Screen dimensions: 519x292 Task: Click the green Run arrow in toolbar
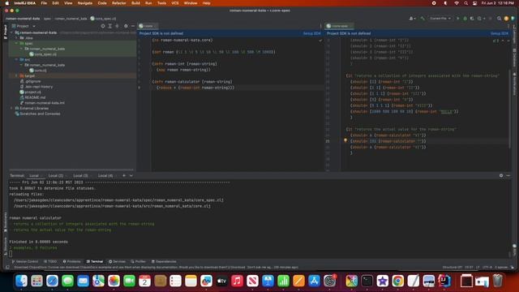point(458,19)
